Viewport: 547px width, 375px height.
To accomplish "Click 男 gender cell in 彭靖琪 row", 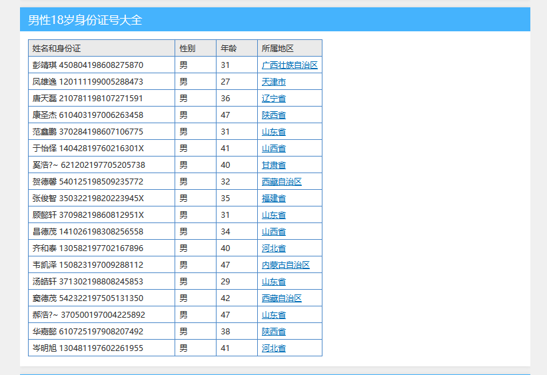I will pyautogui.click(x=195, y=65).
